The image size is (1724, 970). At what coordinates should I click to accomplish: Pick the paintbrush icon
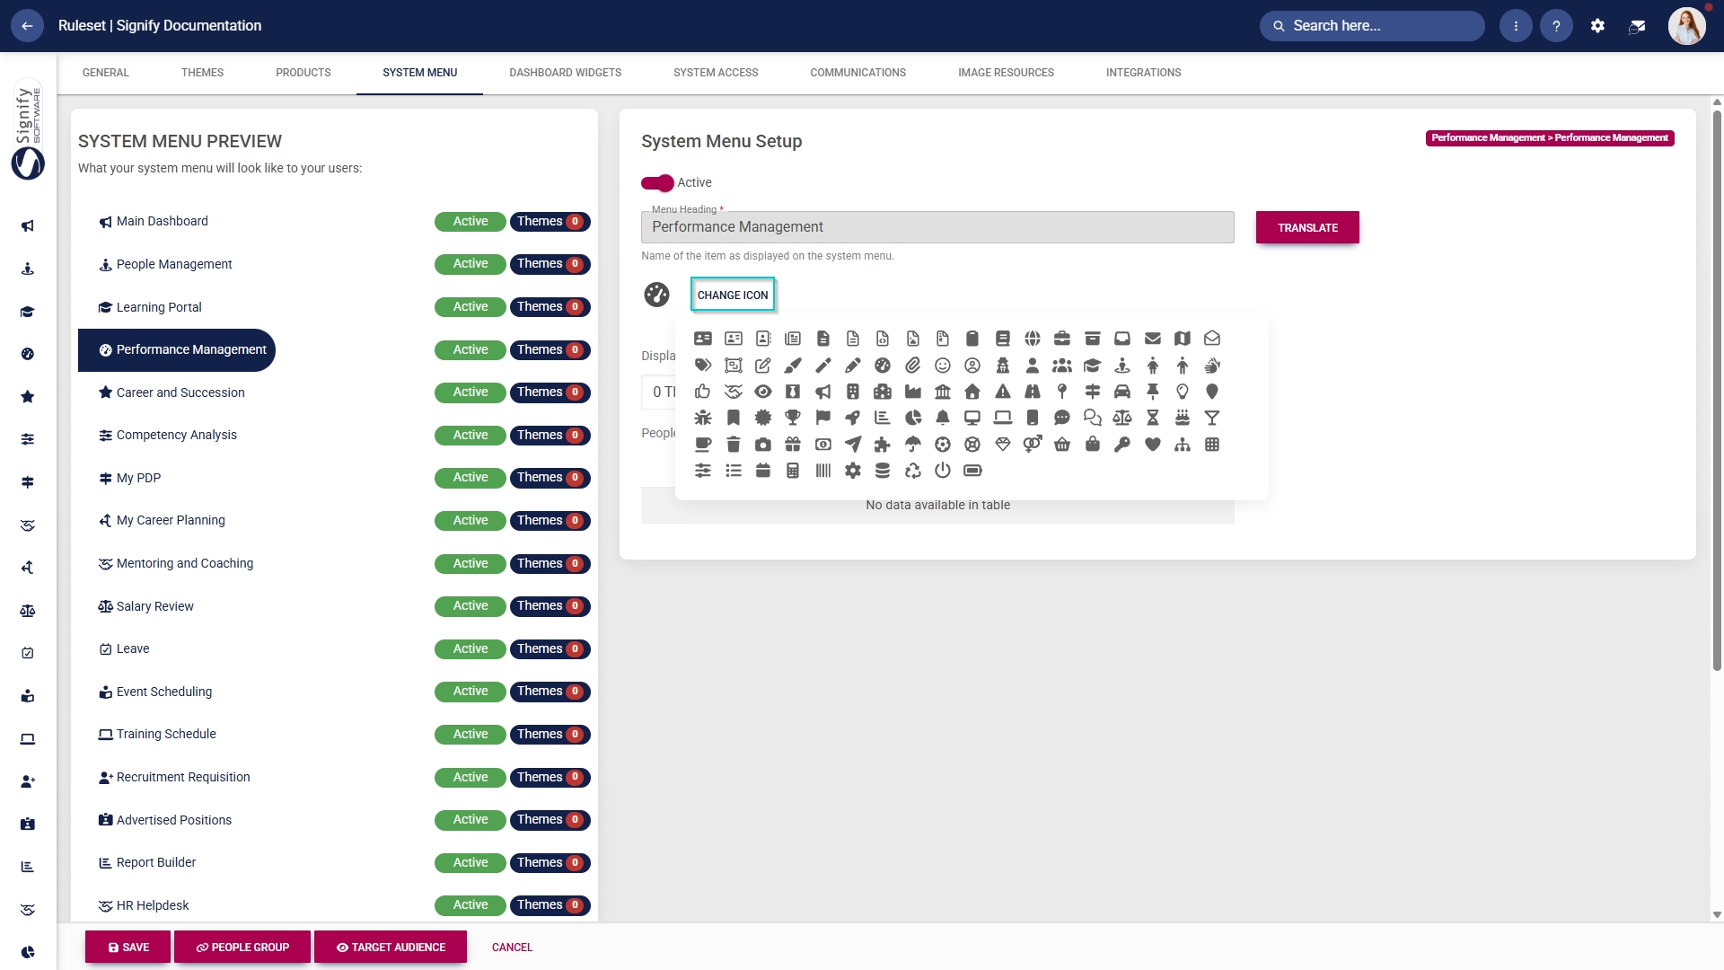(793, 366)
